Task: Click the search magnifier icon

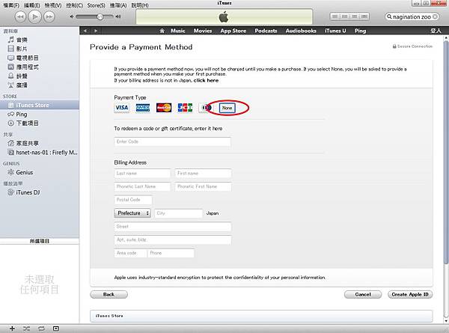Action: tap(389, 16)
